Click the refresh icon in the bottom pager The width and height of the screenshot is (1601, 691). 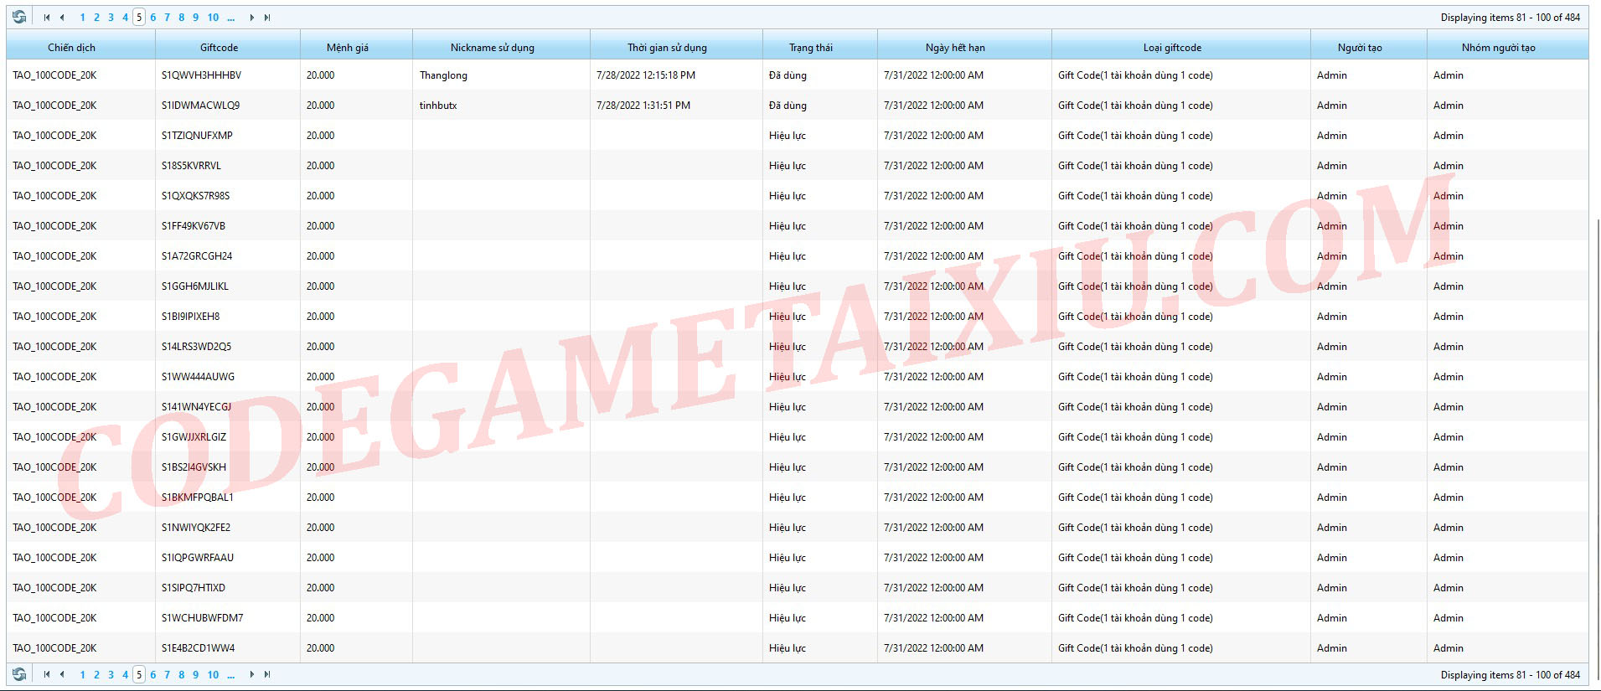click(x=19, y=674)
